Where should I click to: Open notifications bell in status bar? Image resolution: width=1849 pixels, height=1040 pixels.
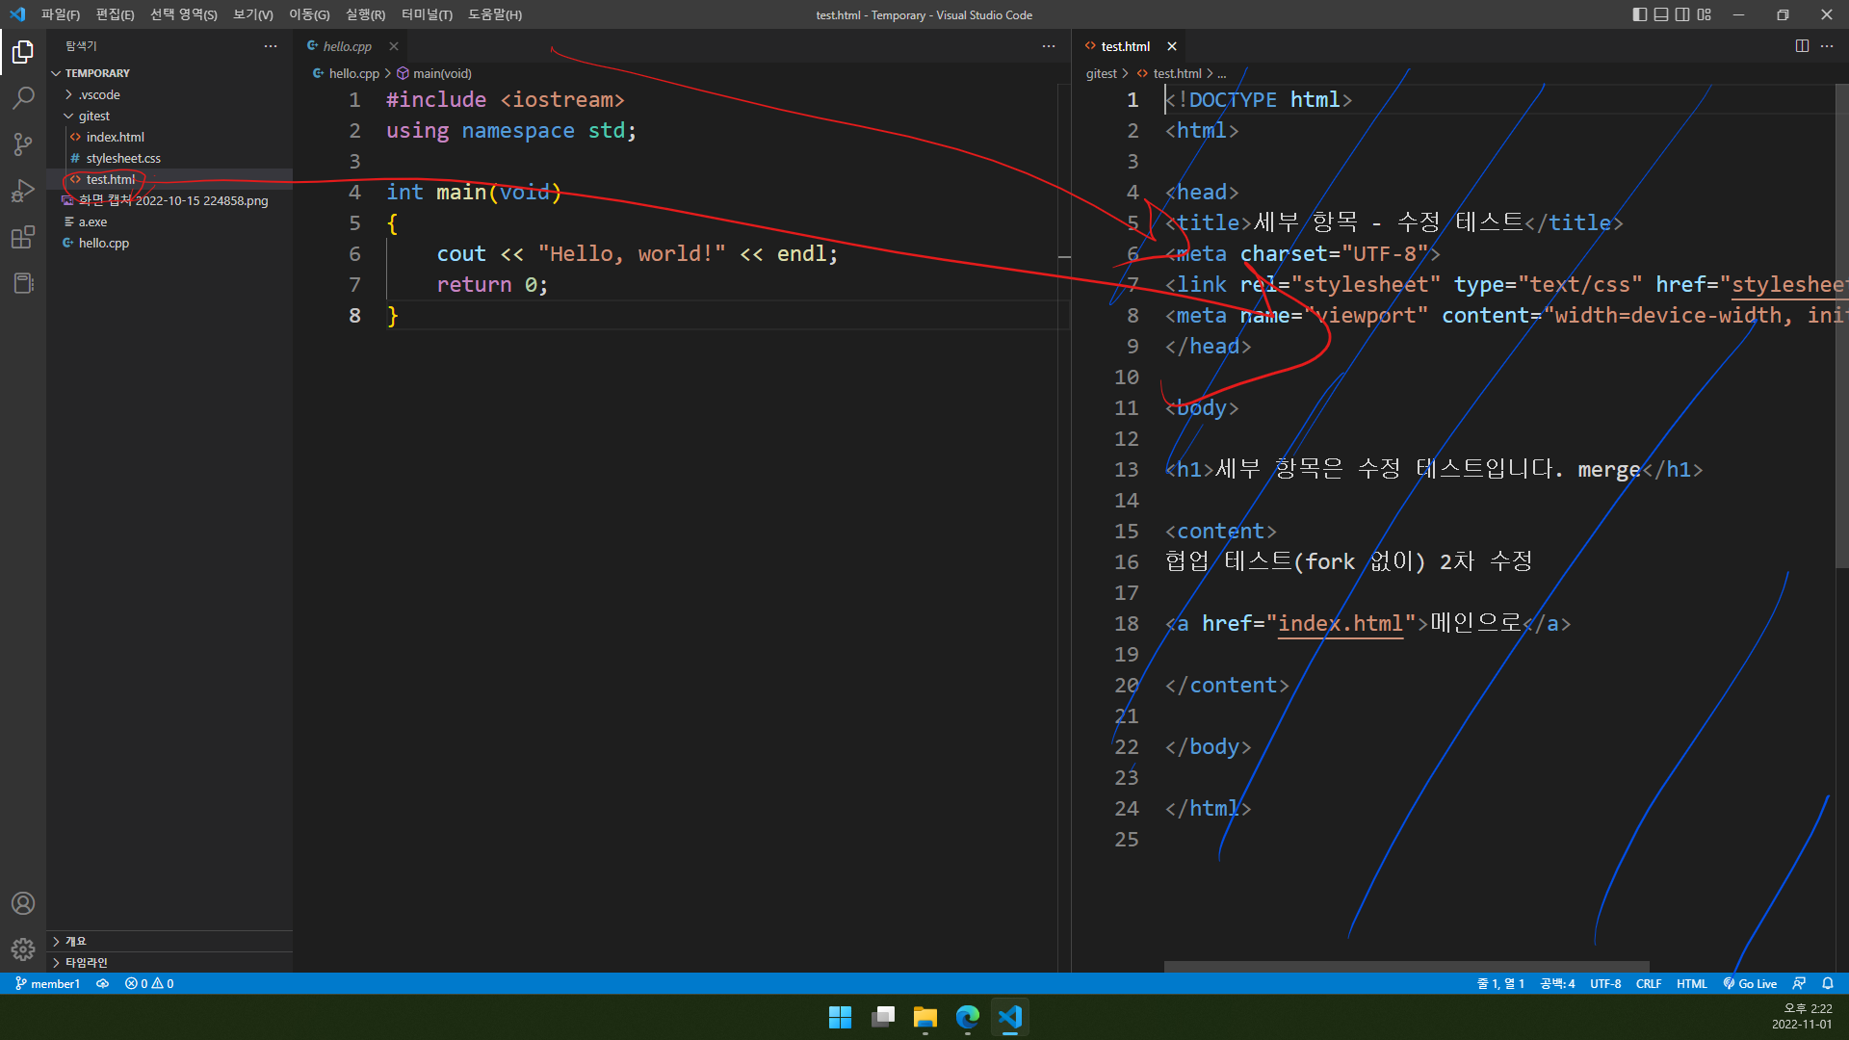click(x=1828, y=983)
